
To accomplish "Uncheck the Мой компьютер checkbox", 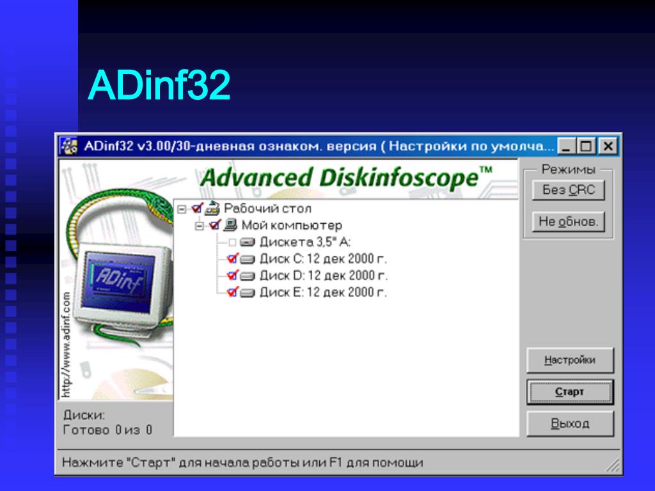I will pyautogui.click(x=215, y=225).
